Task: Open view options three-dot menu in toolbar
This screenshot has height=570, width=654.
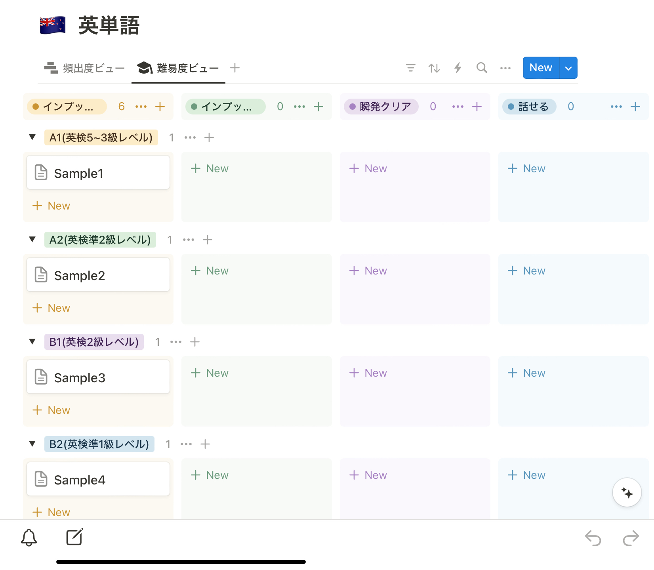Action: pyautogui.click(x=505, y=68)
